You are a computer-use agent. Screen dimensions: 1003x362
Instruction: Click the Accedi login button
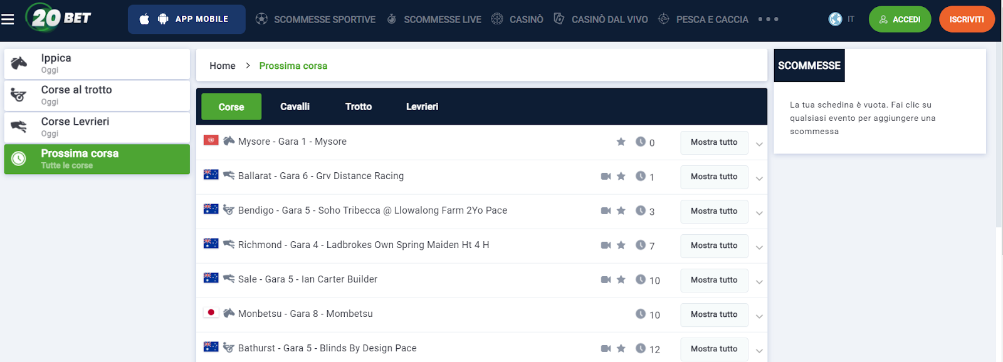[x=900, y=19]
